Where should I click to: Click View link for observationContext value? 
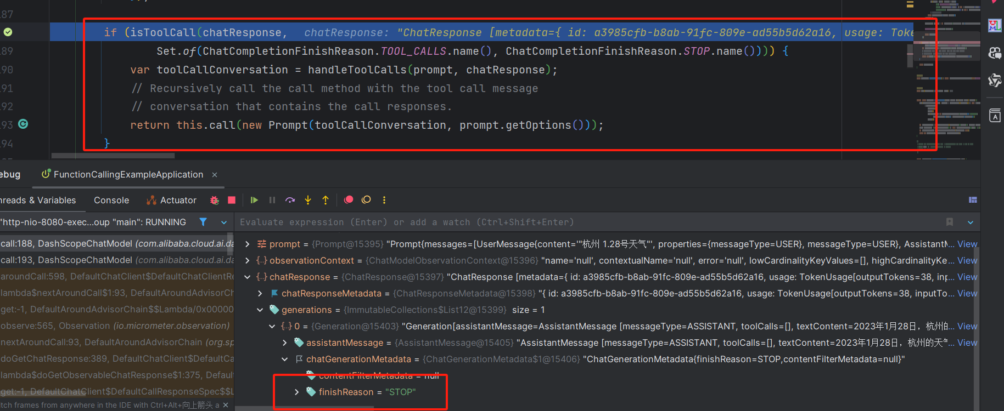coord(967,260)
